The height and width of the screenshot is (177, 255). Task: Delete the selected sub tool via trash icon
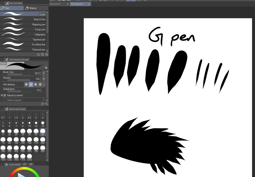47,55
